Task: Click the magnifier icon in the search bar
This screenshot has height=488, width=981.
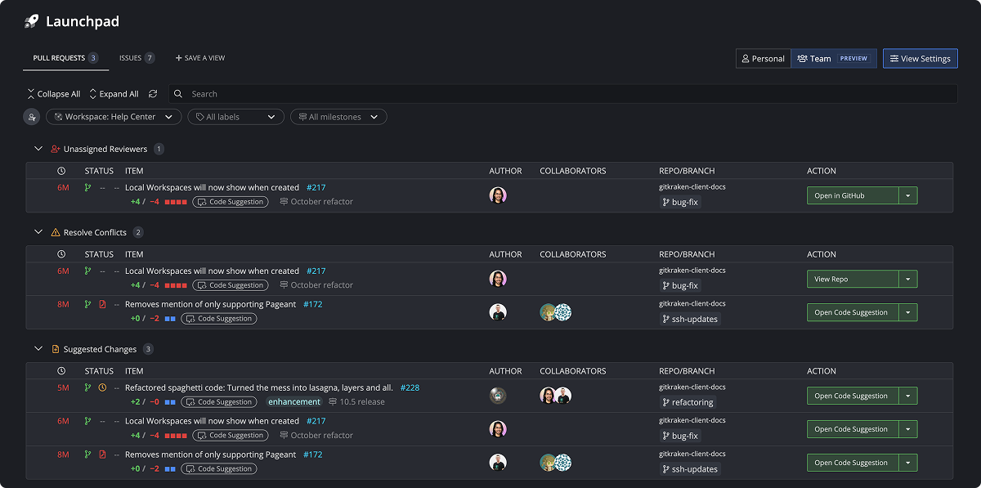Action: click(178, 94)
